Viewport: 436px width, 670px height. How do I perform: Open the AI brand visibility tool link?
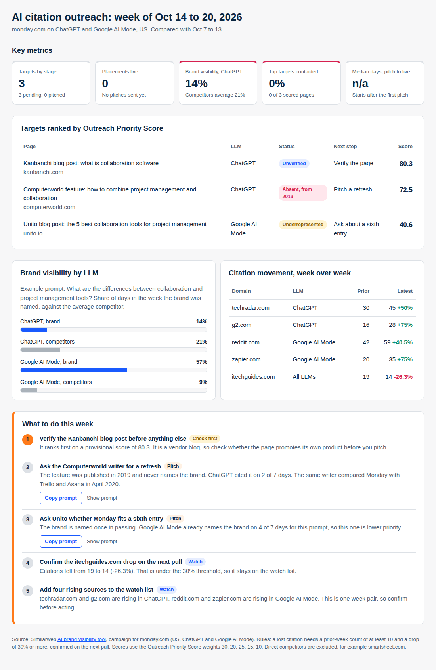82,639
